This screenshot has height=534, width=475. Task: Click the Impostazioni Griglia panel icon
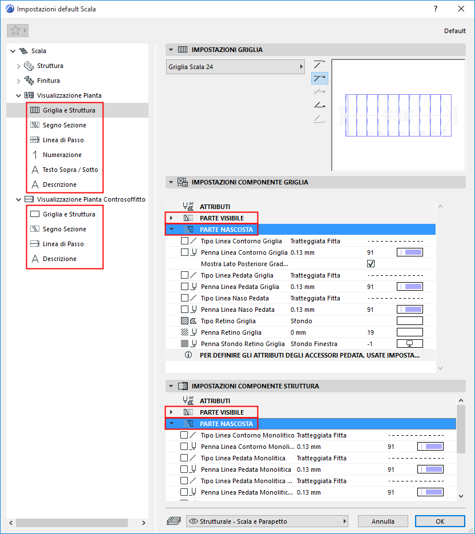183,50
